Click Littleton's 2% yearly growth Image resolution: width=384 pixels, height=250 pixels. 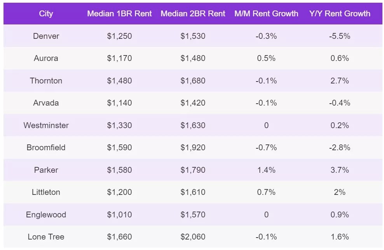(x=340, y=192)
